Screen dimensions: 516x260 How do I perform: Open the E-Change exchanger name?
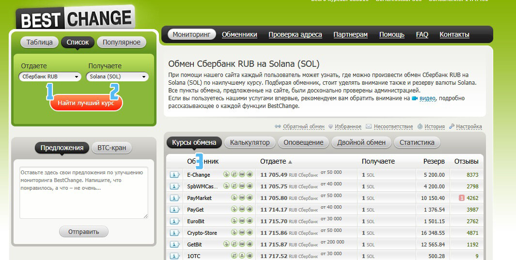click(199, 175)
